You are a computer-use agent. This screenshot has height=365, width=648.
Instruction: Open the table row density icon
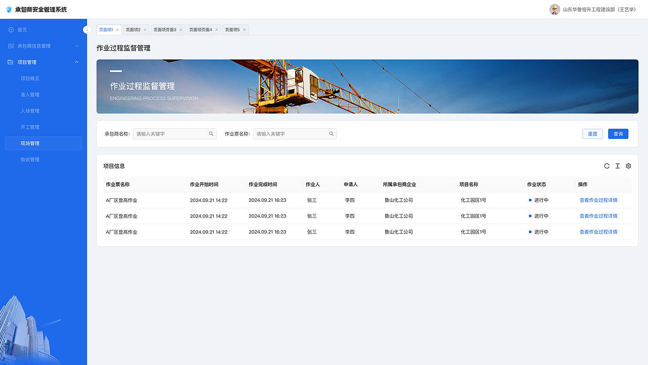click(617, 166)
